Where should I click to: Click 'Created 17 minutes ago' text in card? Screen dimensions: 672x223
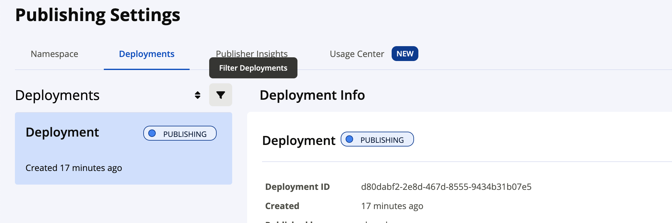click(x=74, y=168)
